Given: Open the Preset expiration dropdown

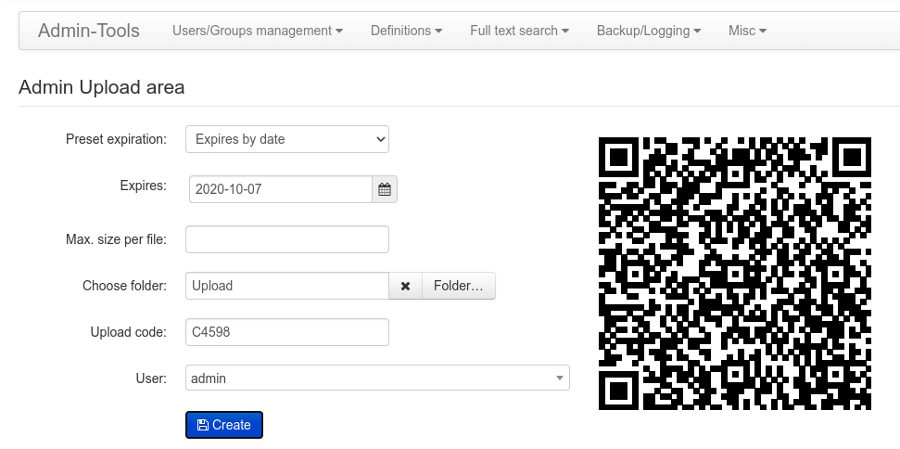Looking at the screenshot, I should (x=287, y=139).
